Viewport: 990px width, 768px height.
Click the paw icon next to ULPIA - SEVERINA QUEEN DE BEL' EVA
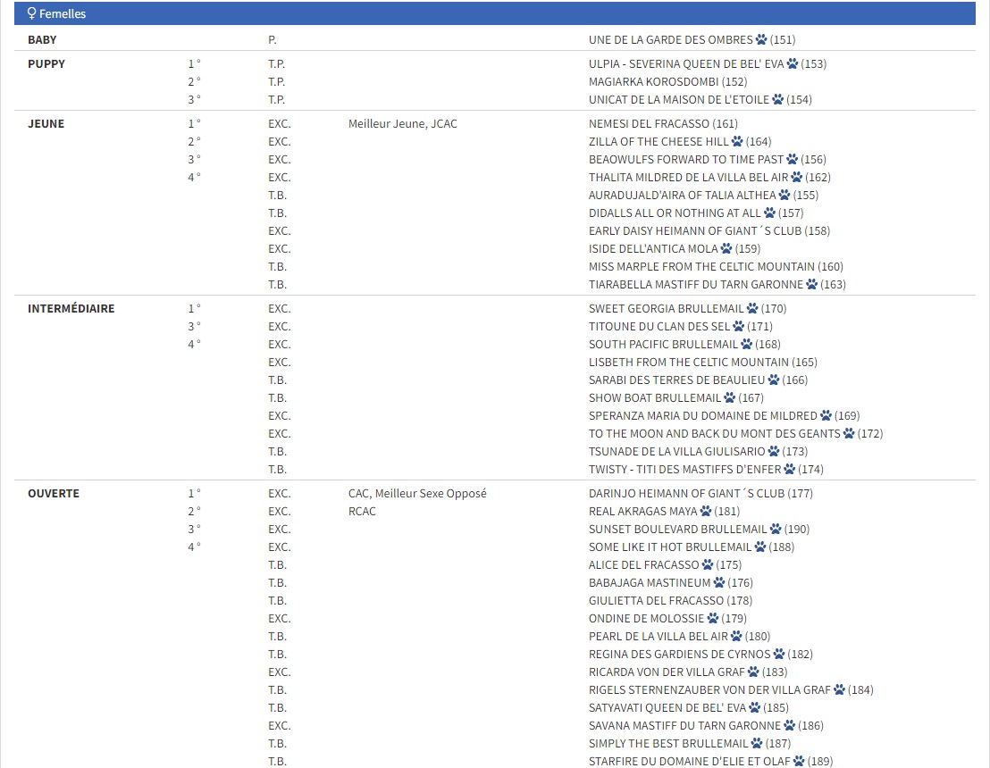(793, 63)
